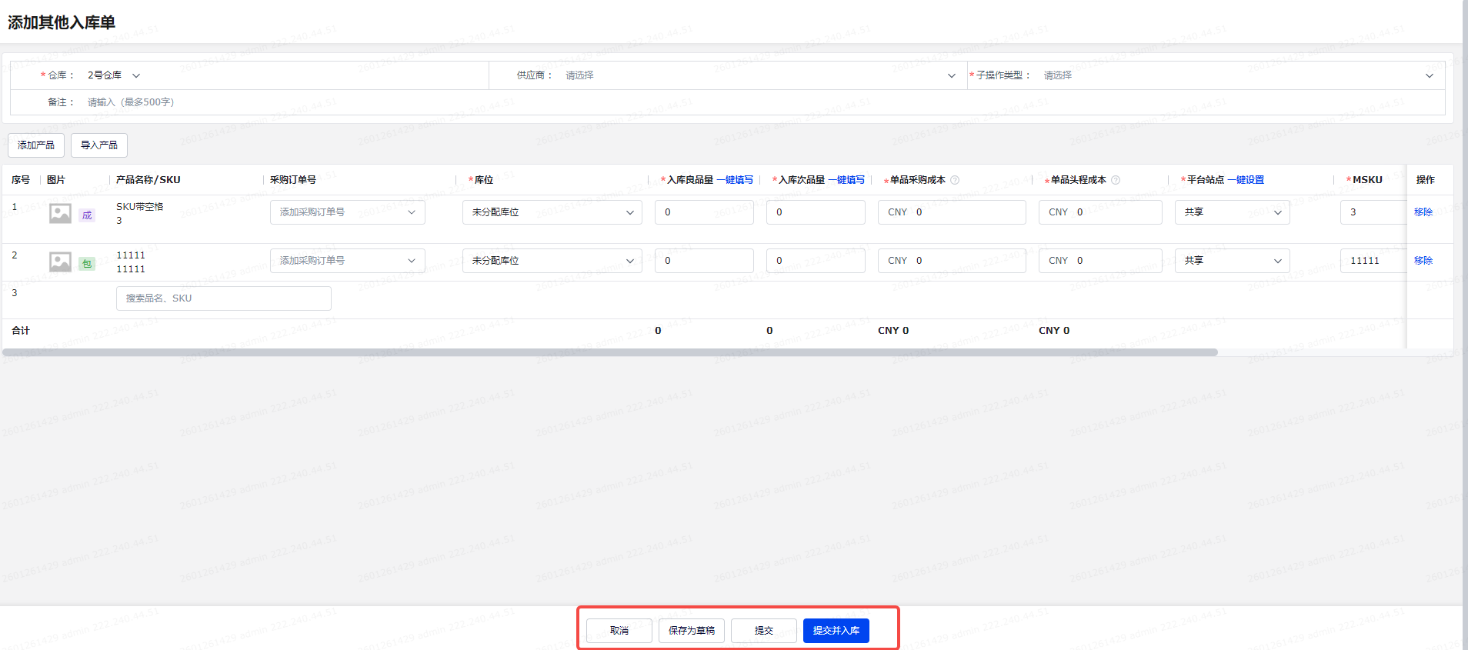The height and width of the screenshot is (650, 1468).
Task: Click 单品头程成本 CNY input in row 1
Action: 1100,212
